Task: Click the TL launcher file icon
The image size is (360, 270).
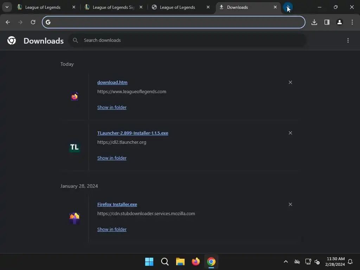Action: 75,147
